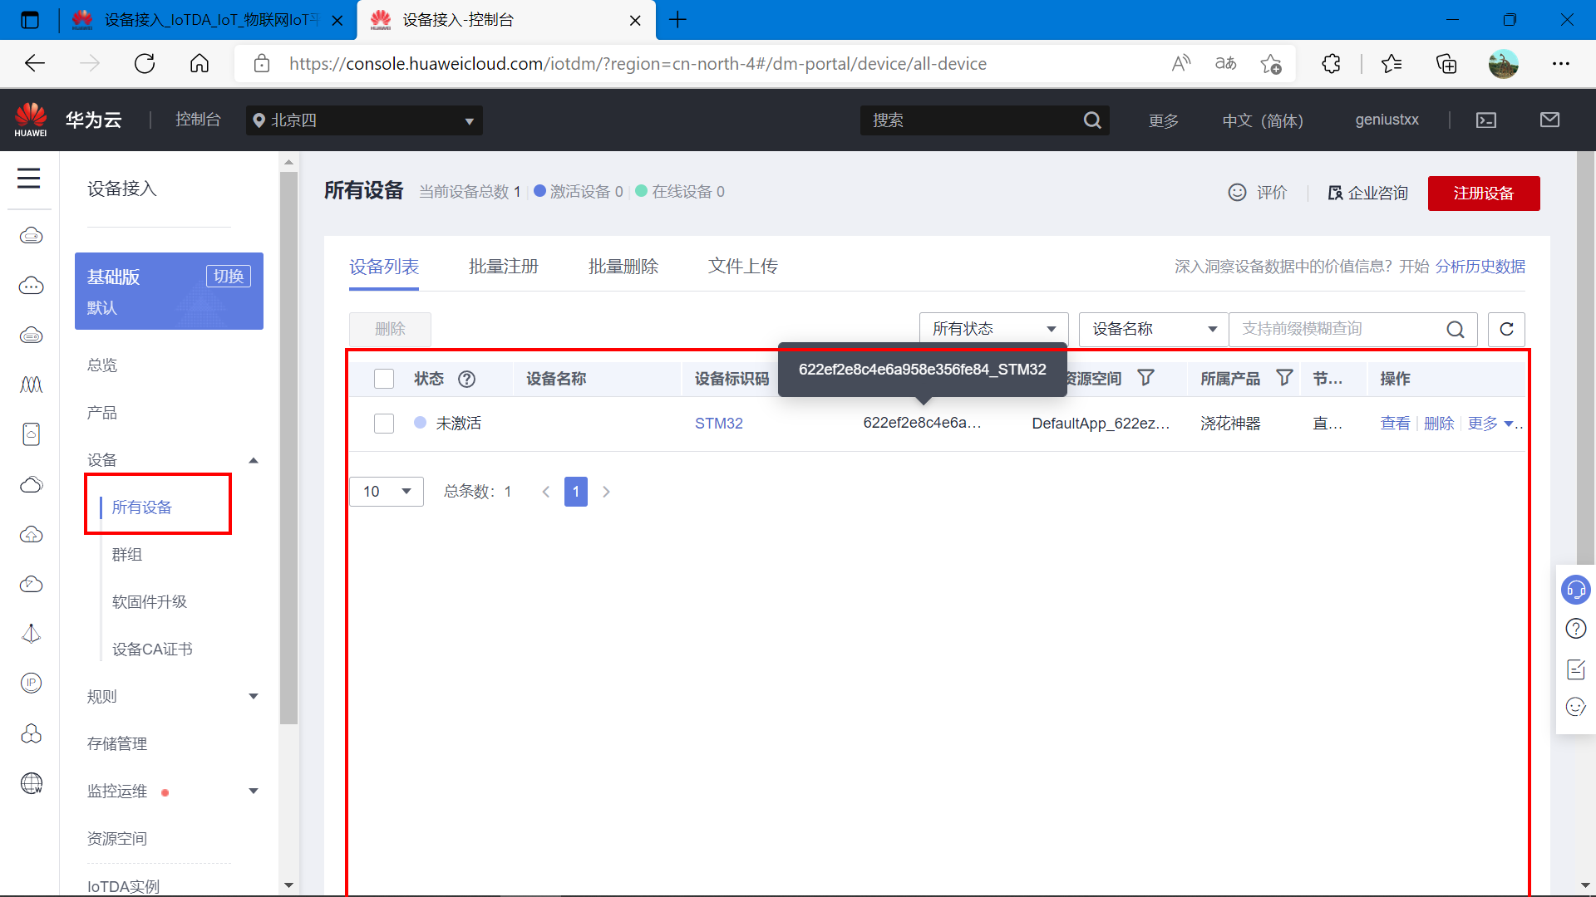Click the 切换 edition switch button
Image resolution: width=1596 pixels, height=897 pixels.
coord(229,277)
